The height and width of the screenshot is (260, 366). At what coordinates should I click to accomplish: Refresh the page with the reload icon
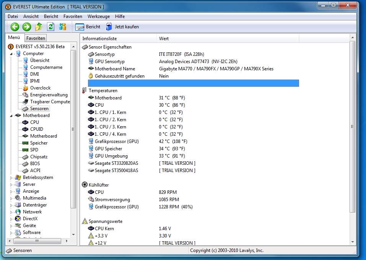(50, 27)
